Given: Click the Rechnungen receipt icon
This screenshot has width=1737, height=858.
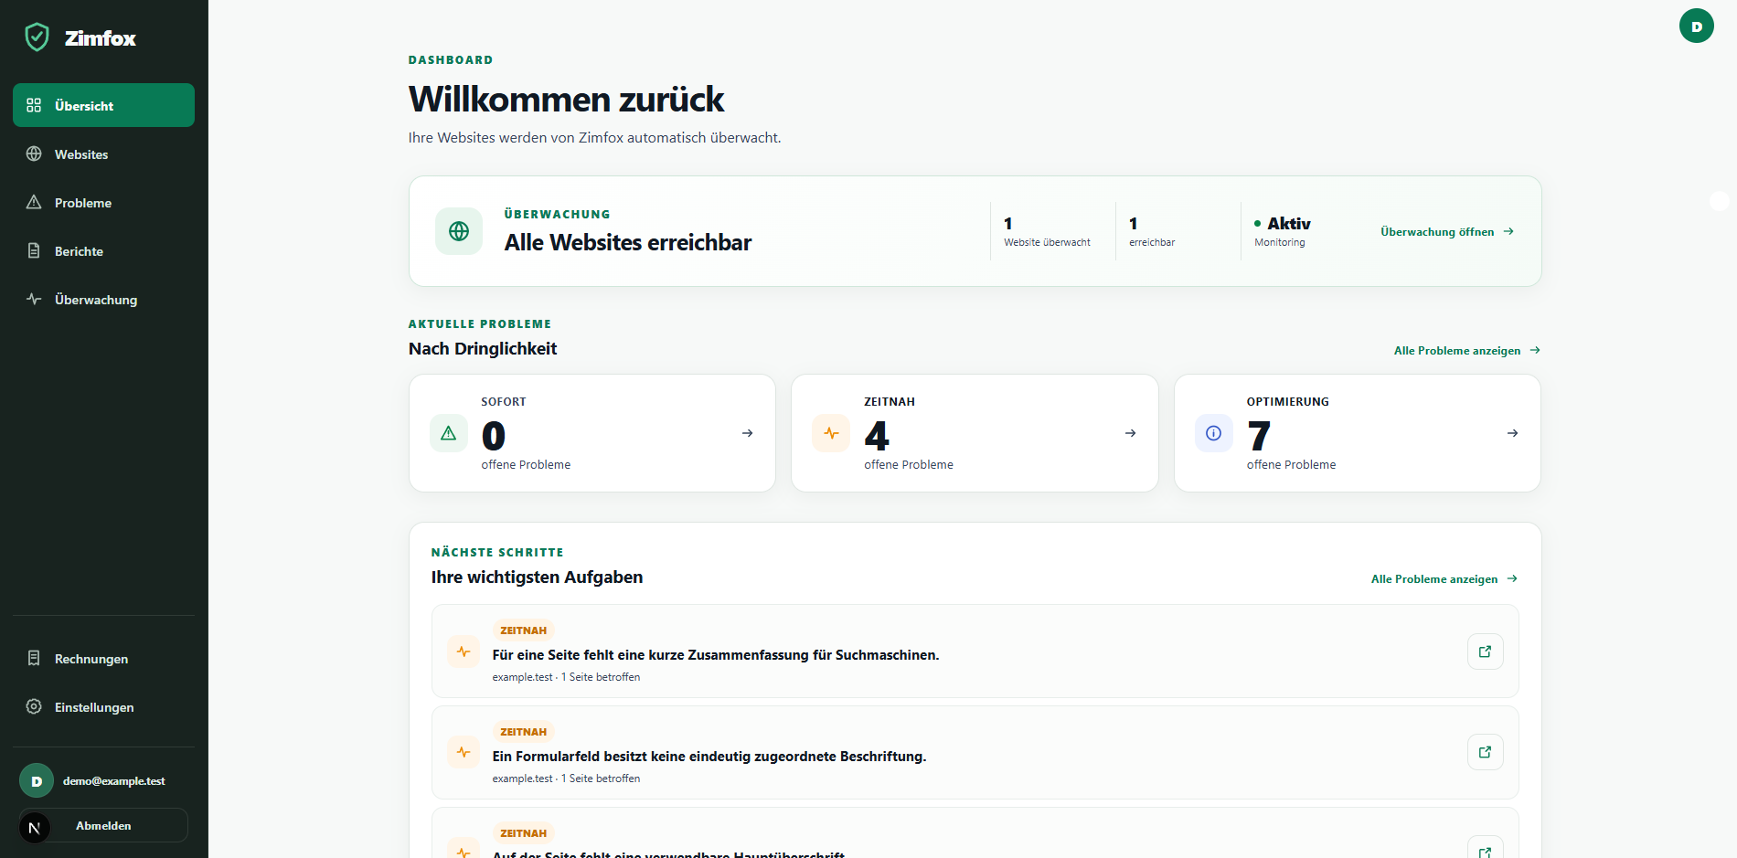Looking at the screenshot, I should (34, 658).
